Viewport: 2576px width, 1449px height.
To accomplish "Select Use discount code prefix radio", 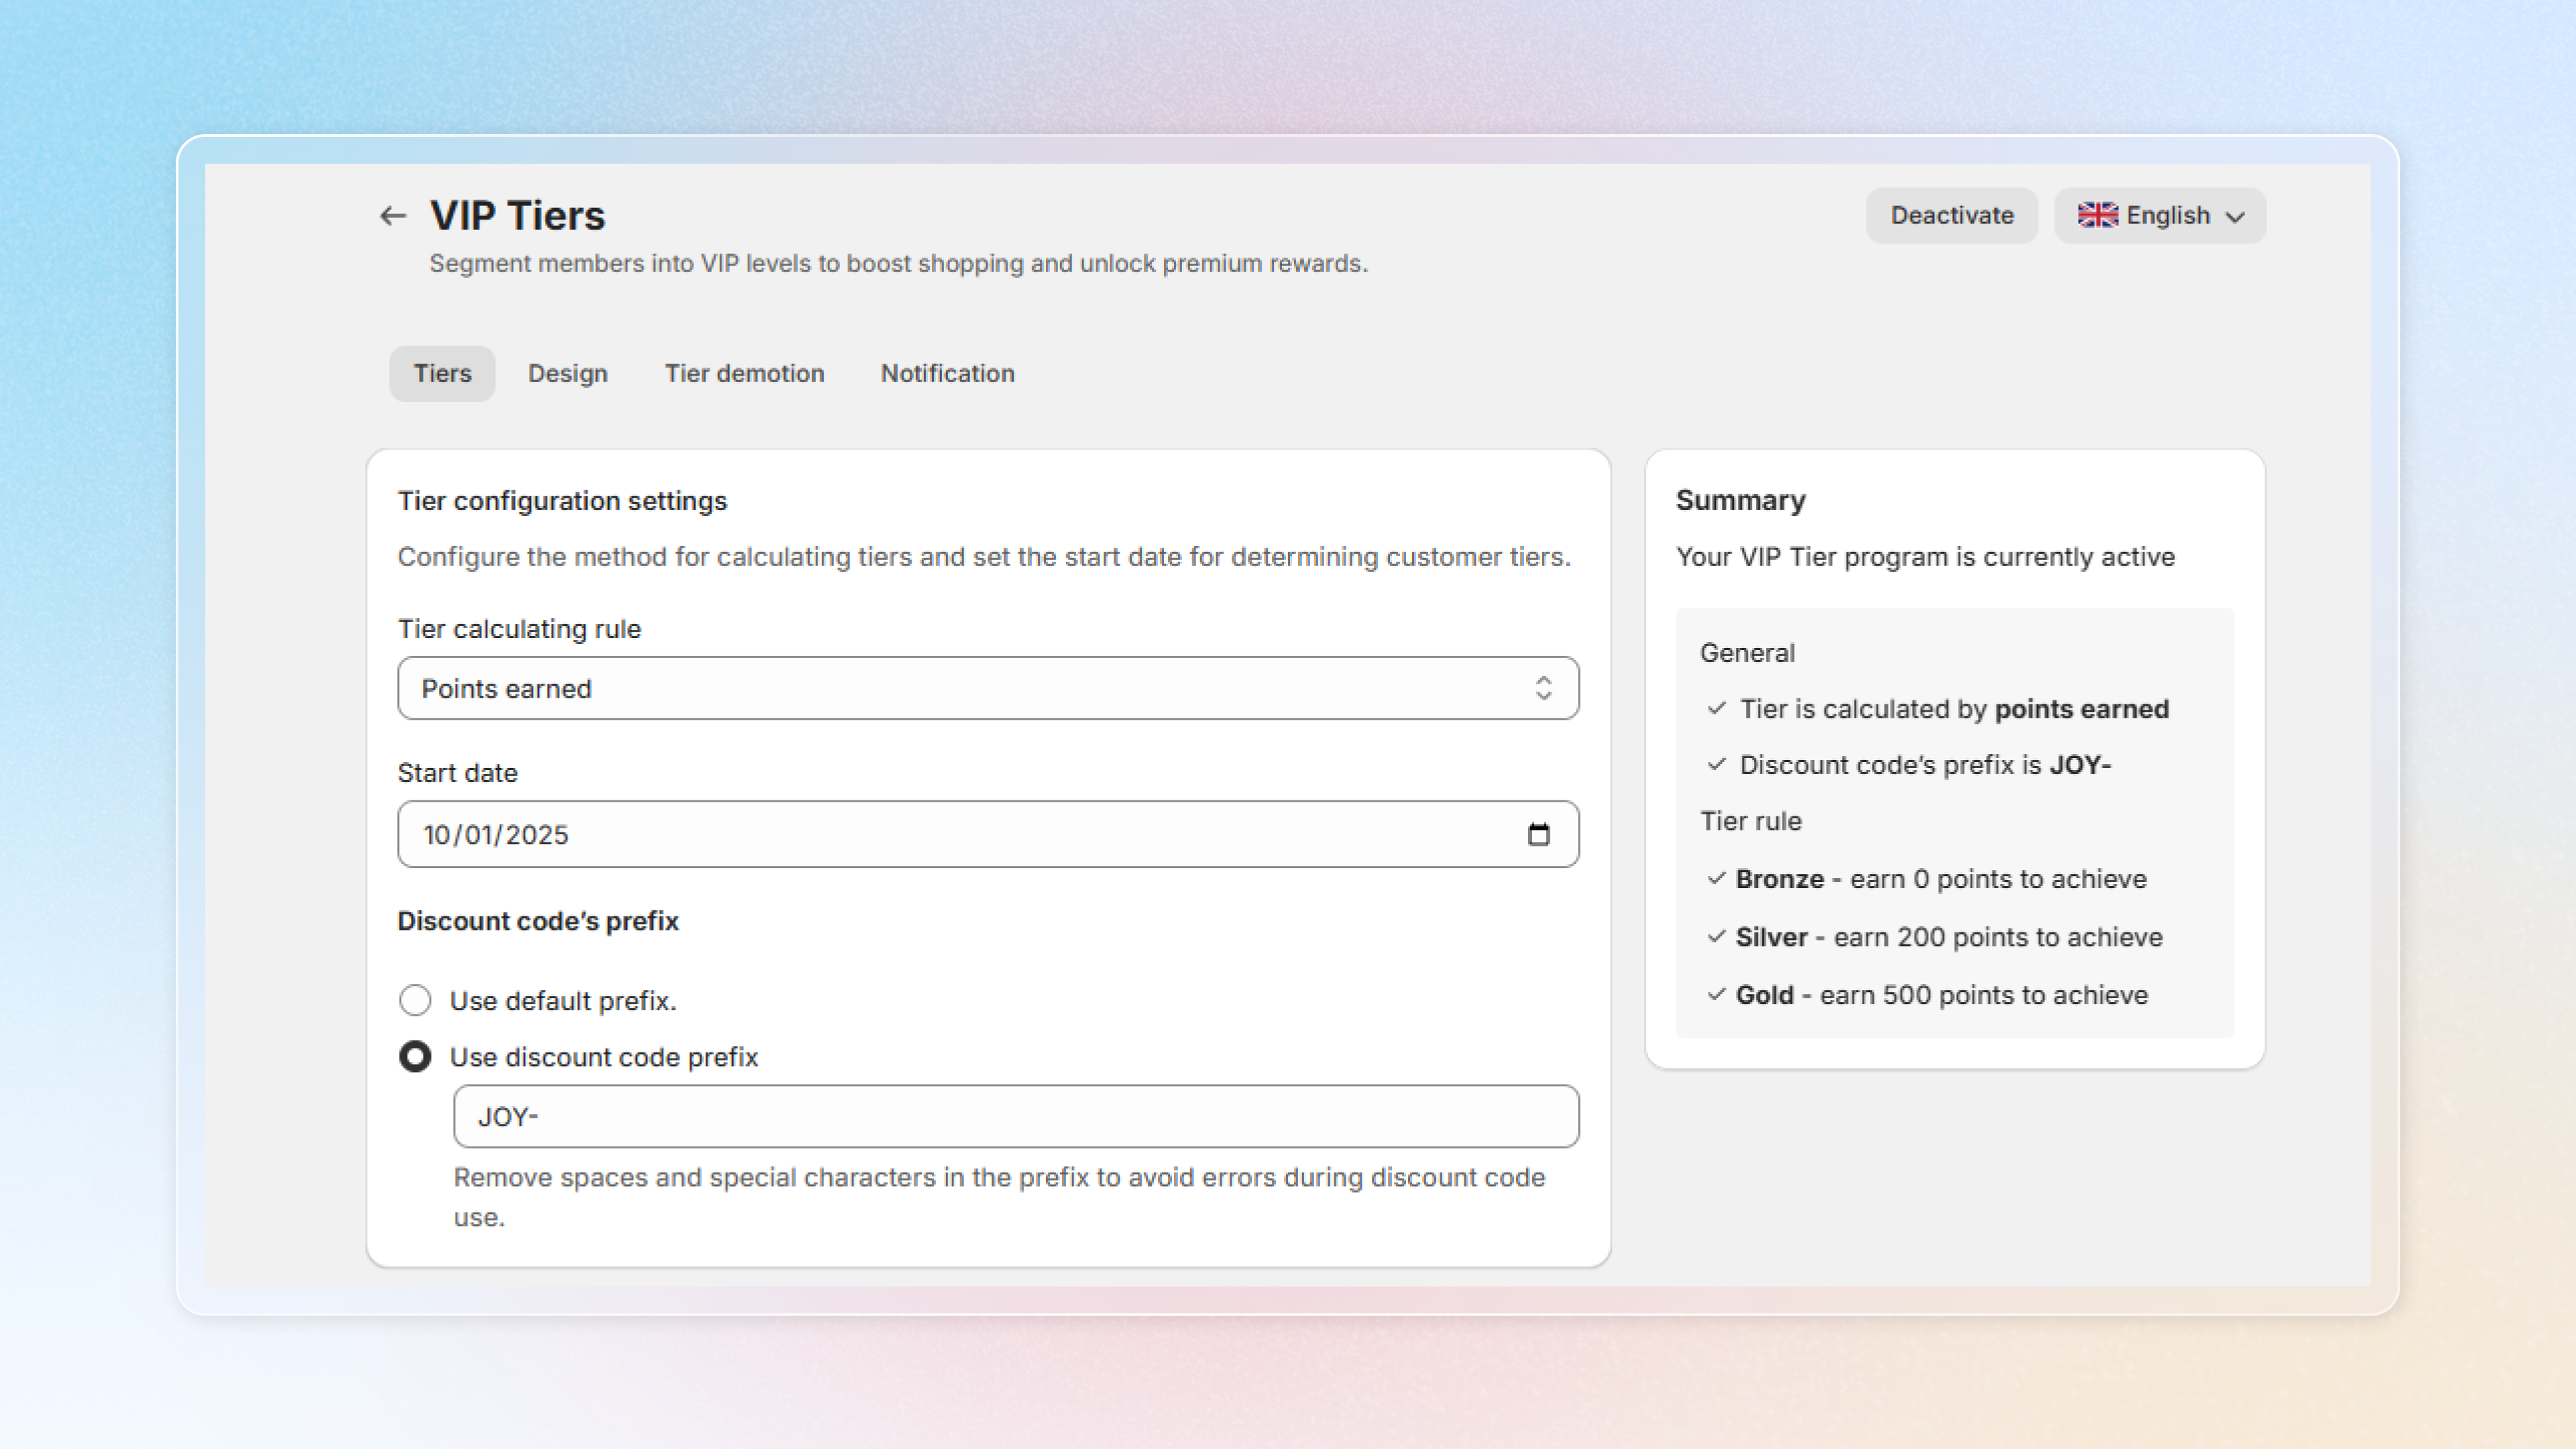I will point(415,1056).
